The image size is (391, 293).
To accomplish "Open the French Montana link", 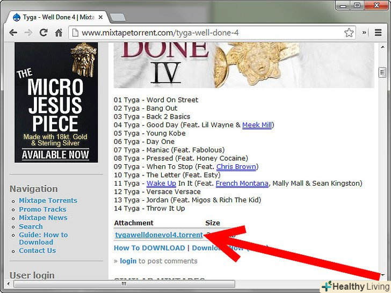I will point(242,184).
